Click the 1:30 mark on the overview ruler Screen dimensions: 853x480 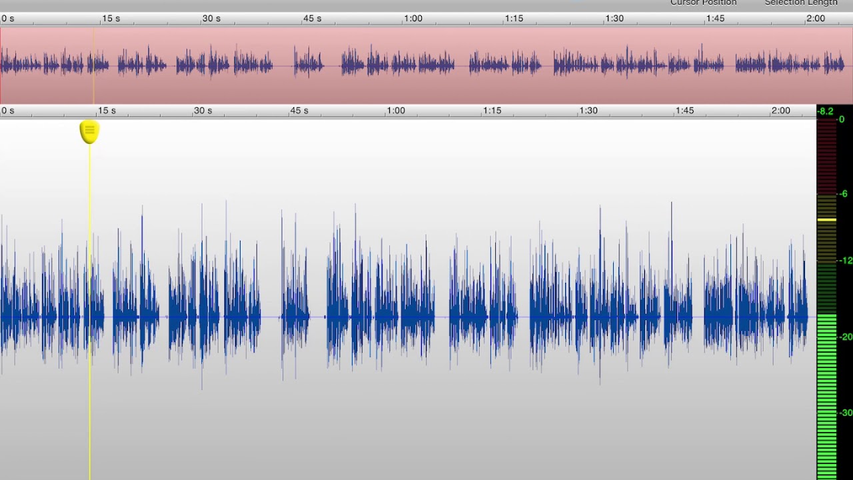614,19
